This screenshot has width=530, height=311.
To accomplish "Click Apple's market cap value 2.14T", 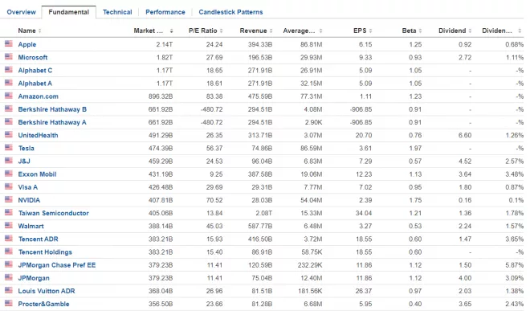I will click(x=165, y=44).
